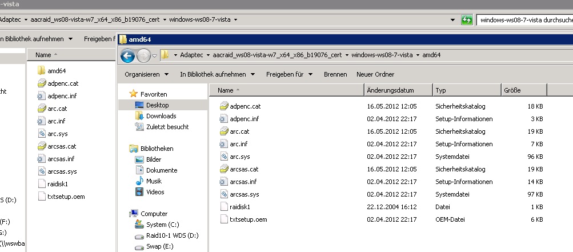Select arc.cat in background window

pos(57,109)
